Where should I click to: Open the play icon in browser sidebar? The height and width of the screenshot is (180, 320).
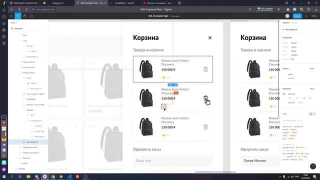tap(4, 36)
